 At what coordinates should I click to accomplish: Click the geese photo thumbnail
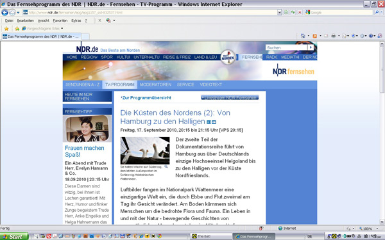[x=145, y=150]
